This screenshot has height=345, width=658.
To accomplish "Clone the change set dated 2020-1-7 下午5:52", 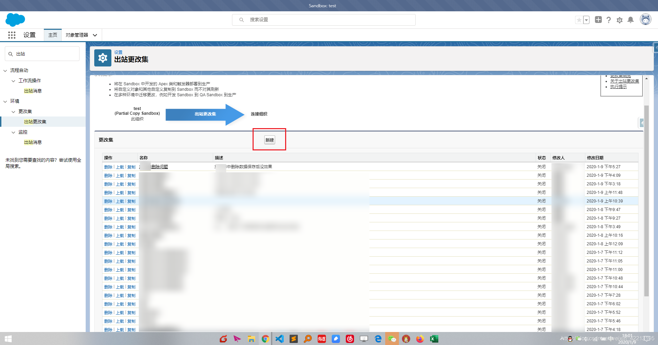I will 131,312.
